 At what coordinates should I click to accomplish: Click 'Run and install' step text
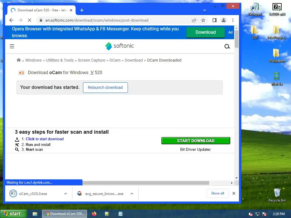pos(38,144)
